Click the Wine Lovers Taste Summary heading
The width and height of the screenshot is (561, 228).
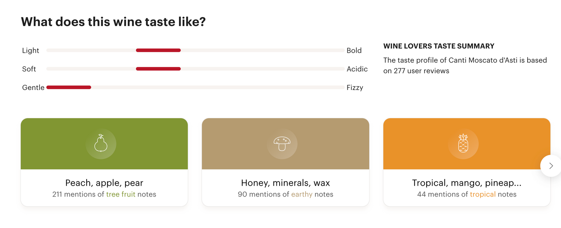439,46
